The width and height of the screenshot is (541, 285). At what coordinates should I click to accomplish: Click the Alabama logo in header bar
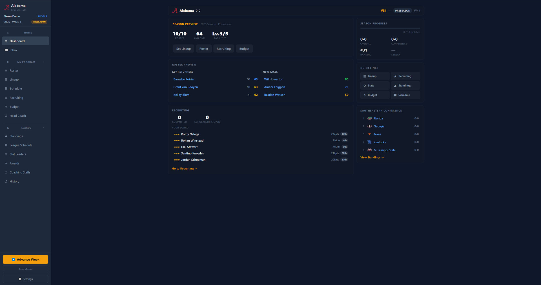point(175,11)
